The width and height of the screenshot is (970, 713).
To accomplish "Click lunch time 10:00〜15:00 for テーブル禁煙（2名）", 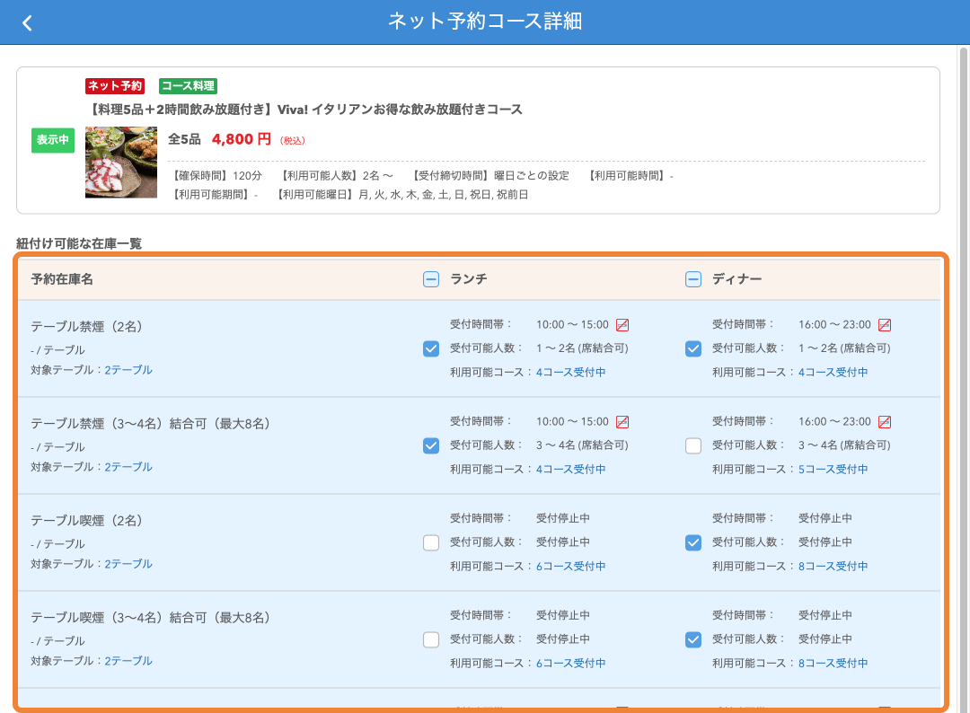I will point(572,325).
